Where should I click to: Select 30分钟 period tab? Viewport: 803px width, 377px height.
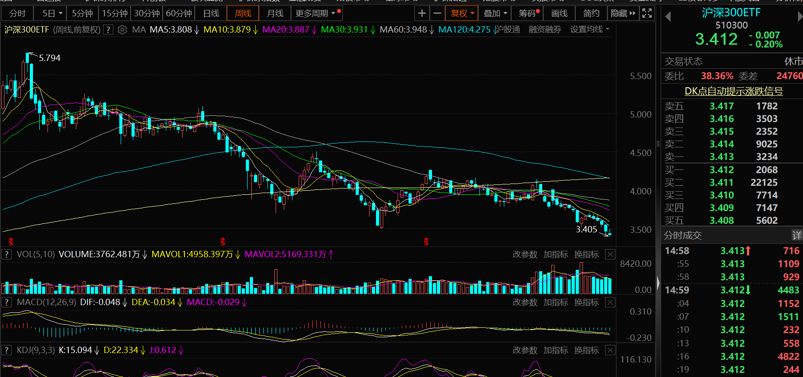[147, 14]
